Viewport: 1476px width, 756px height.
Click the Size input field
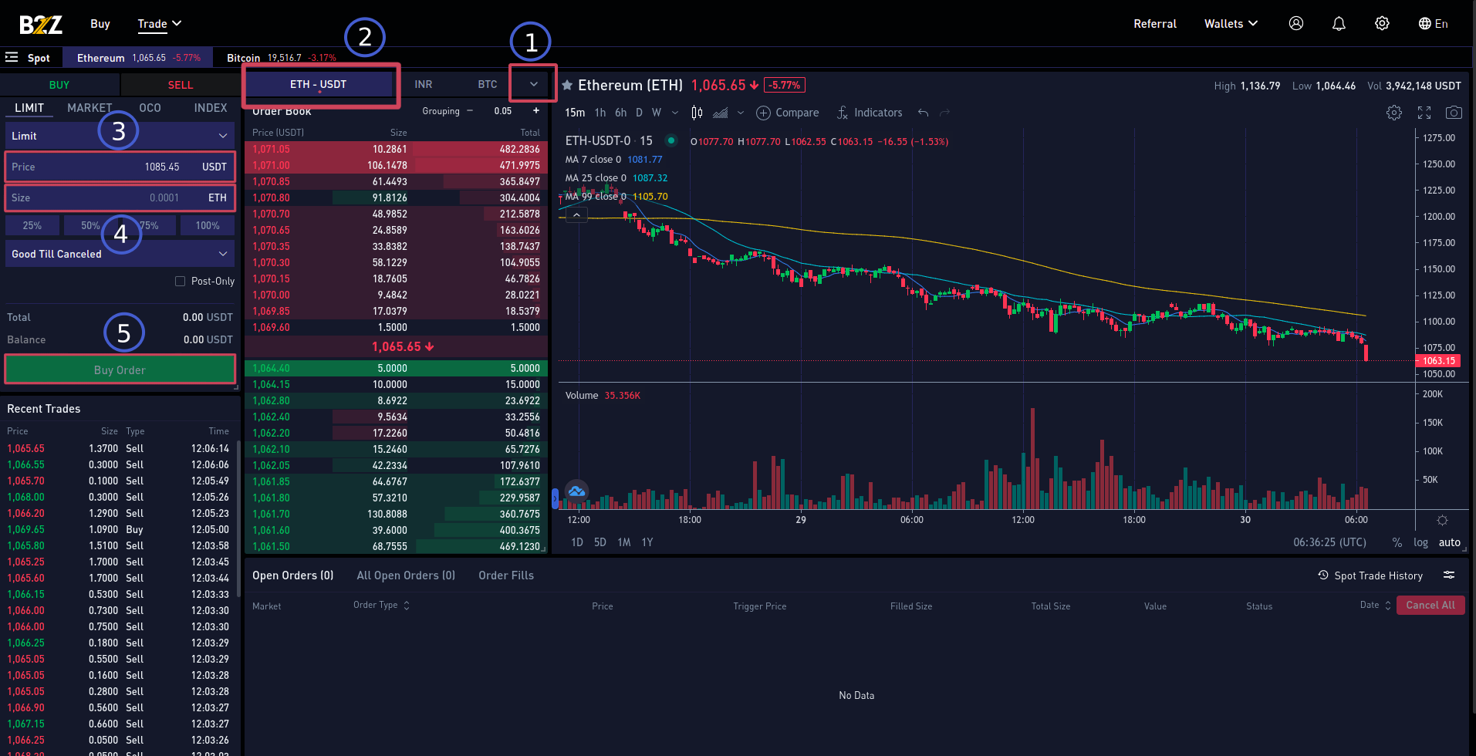tap(120, 197)
